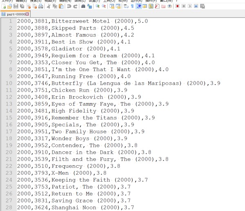Viewport: 245px width, 211px height.
Task: Run macro multiple times icon
Action: pos(196,6)
